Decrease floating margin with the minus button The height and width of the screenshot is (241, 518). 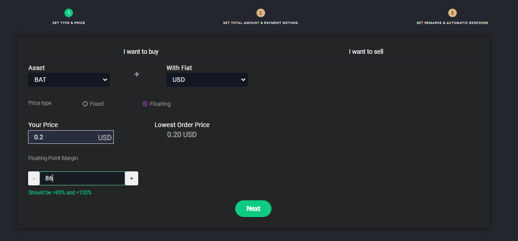34,179
